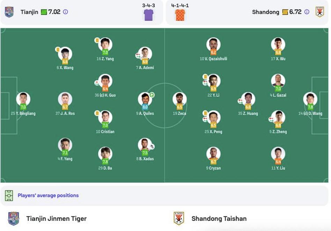Open the Tianjin Jinmen Tiger team link
331x231 pixels.
point(56,218)
